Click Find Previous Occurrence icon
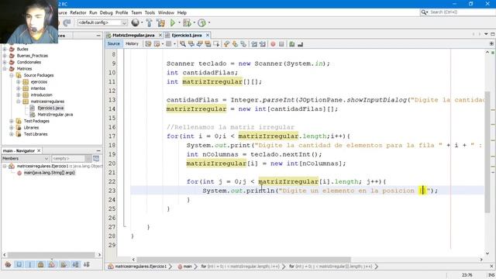This screenshot has width=496, height=279. (191, 44)
